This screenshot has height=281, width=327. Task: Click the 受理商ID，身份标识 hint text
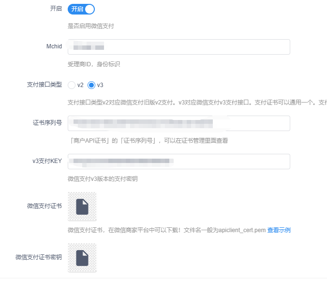tap(94, 64)
